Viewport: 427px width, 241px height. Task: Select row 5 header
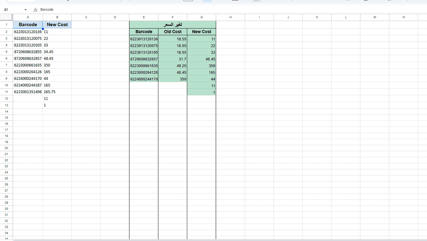click(x=6, y=52)
